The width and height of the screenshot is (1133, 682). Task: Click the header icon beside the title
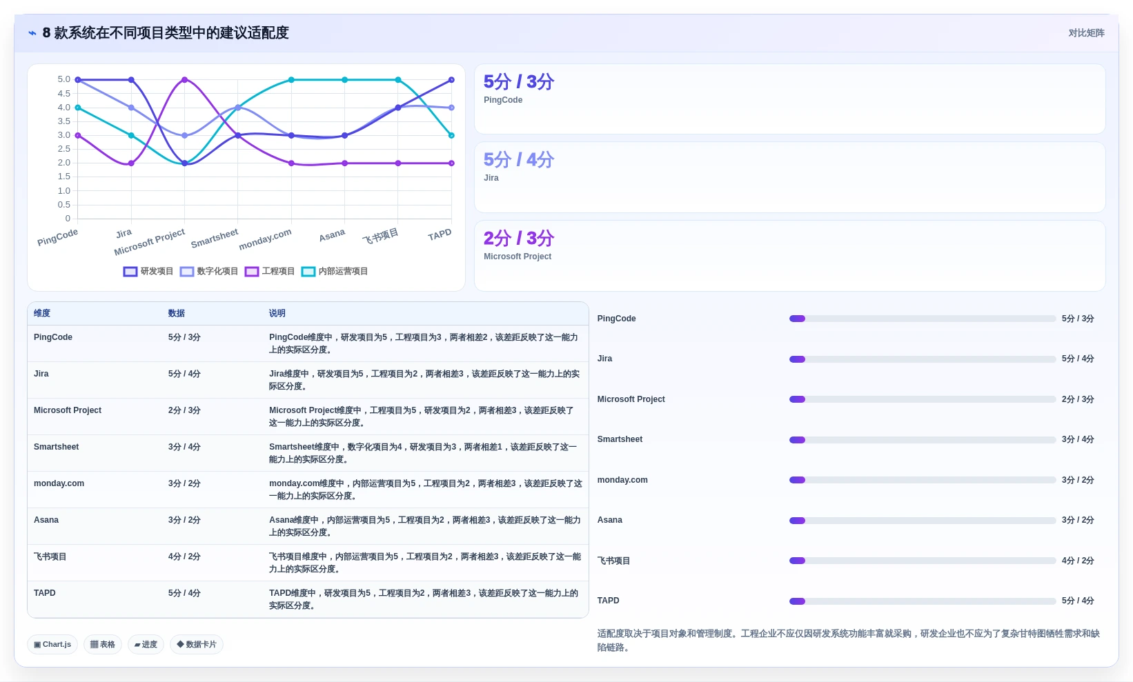pyautogui.click(x=32, y=33)
